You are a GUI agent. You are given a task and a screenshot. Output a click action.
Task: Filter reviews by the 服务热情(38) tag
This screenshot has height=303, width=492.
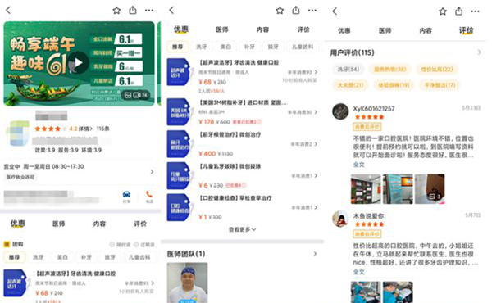coord(390,70)
